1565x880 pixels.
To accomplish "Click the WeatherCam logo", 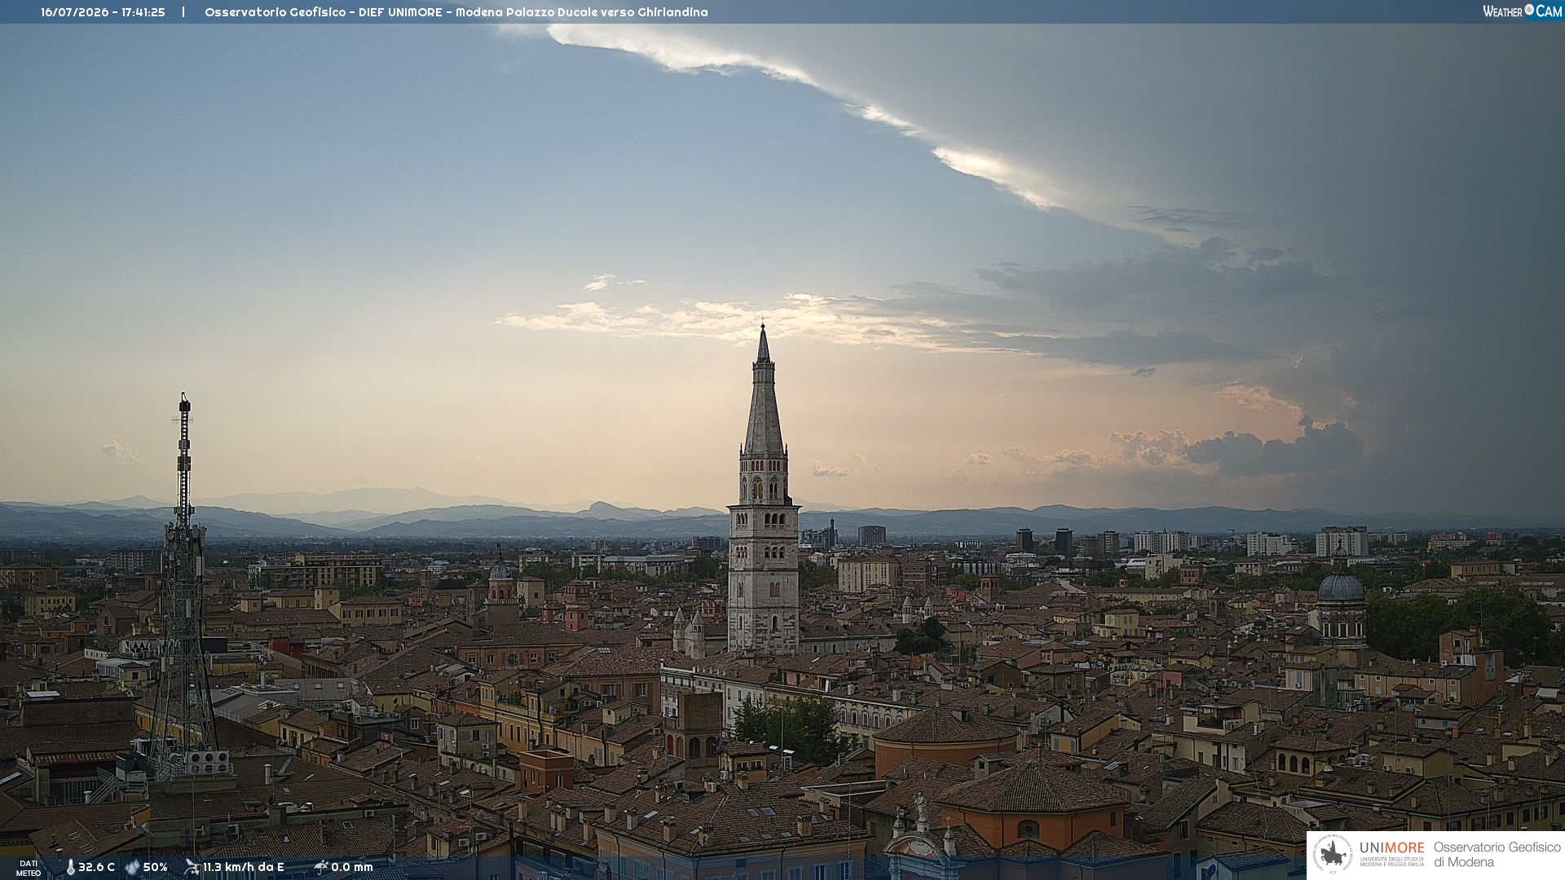I will [1522, 11].
